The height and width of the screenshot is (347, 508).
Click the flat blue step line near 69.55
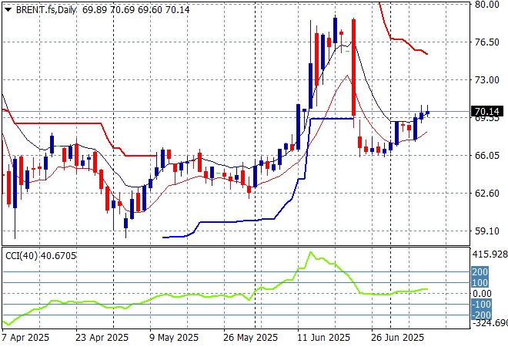point(331,118)
